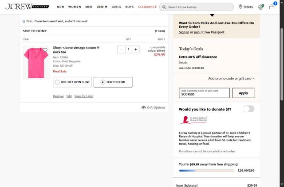Click the search magnifier icon
The image size is (284, 187).
pos(164,7)
